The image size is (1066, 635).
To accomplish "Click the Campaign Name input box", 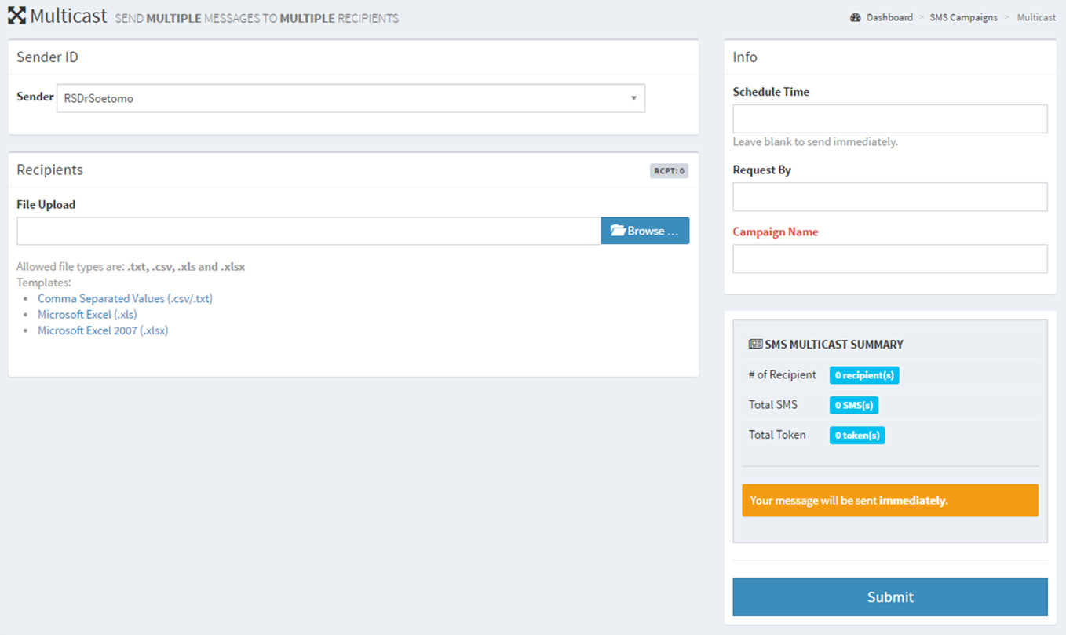I will (889, 259).
